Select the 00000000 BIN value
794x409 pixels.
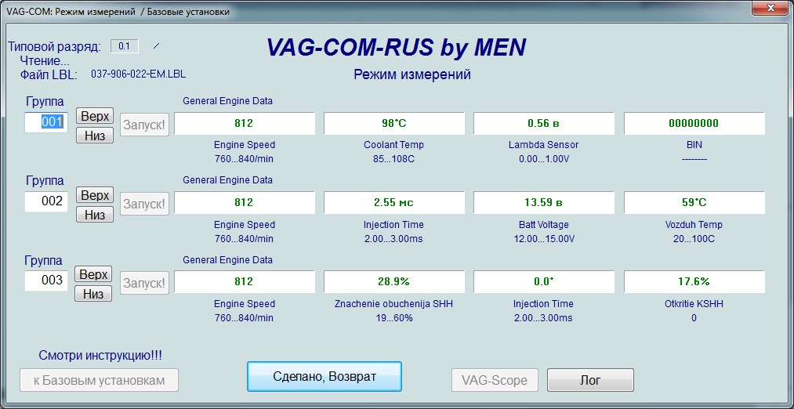(694, 124)
